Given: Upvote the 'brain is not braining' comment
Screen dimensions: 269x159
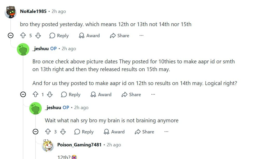Looking at the screenshot, I should (x=48, y=132).
